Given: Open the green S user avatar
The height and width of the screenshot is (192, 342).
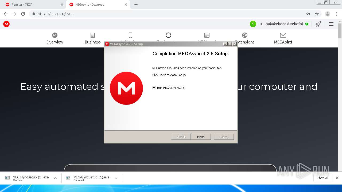Looking at the screenshot, I should [x=253, y=24].
